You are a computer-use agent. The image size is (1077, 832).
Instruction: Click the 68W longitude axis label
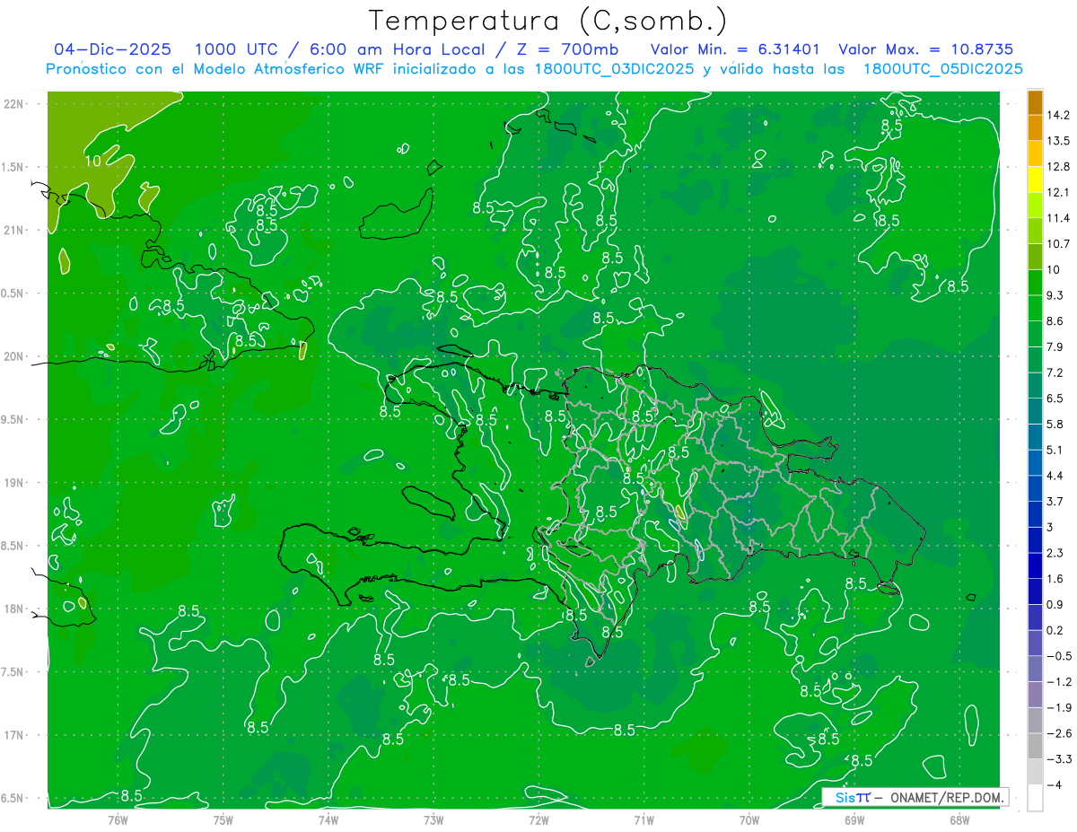pos(959,819)
